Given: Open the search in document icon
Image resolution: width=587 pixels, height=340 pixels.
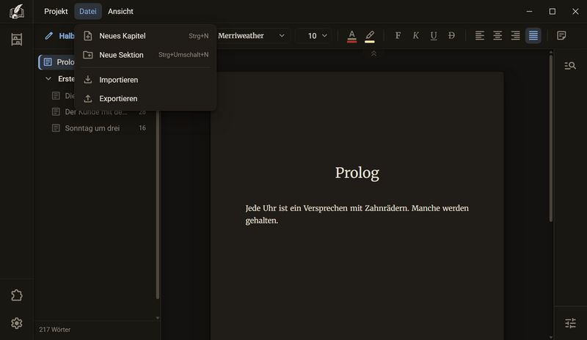Looking at the screenshot, I should click(570, 66).
